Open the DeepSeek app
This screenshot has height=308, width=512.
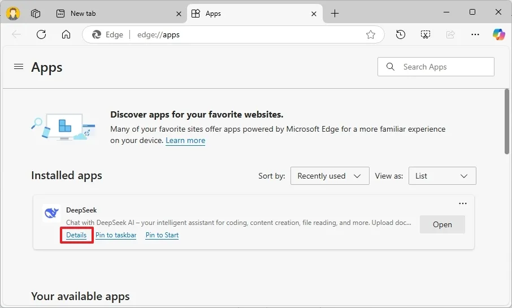[x=442, y=224]
